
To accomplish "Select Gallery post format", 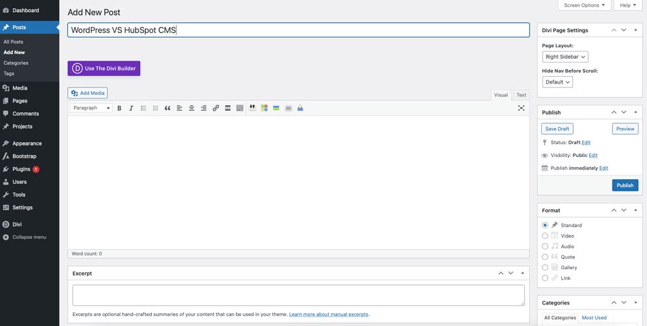I will point(545,267).
